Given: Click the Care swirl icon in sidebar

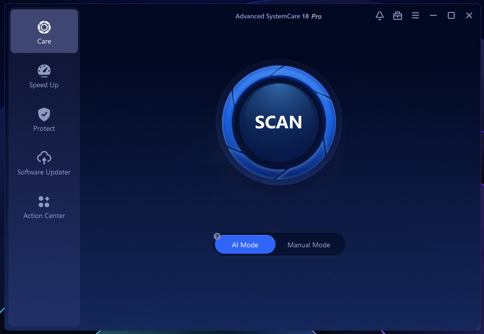Looking at the screenshot, I should (44, 27).
